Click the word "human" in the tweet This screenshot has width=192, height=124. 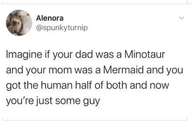57,85
